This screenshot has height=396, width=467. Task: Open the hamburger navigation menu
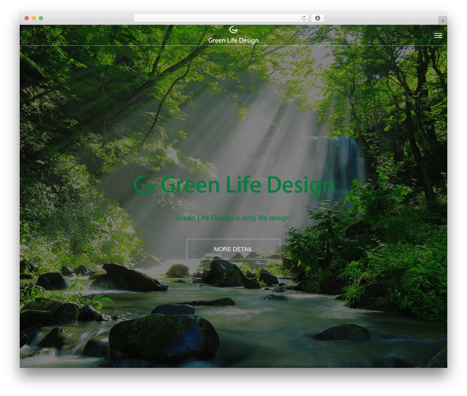[438, 35]
